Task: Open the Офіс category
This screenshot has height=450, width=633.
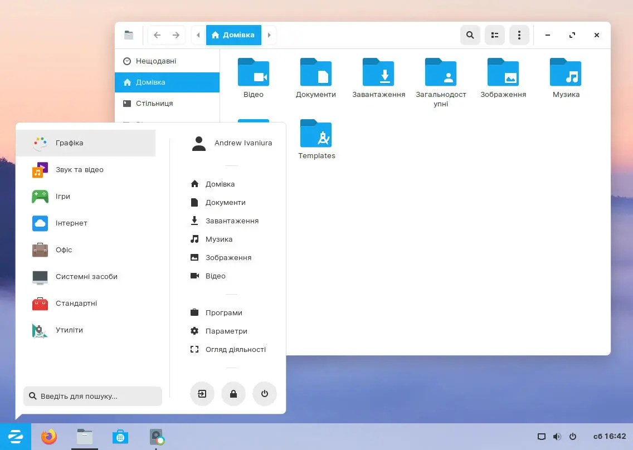Action: point(86,250)
